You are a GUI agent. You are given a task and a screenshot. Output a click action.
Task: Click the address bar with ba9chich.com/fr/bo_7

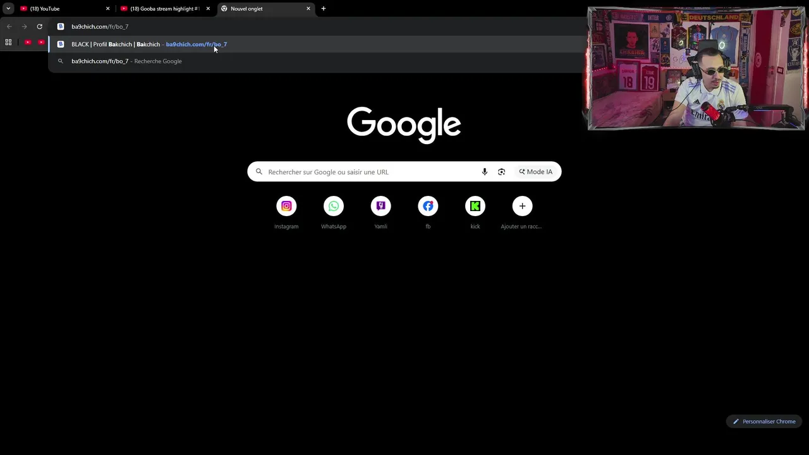pyautogui.click(x=316, y=27)
